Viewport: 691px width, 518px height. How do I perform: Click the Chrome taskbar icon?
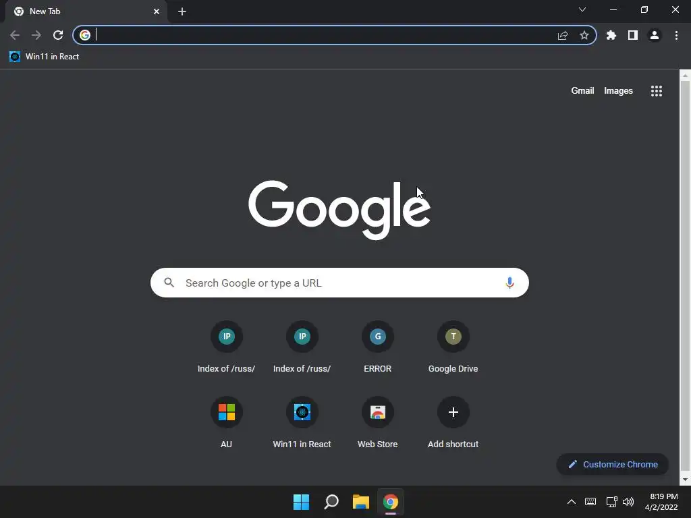[x=391, y=502]
